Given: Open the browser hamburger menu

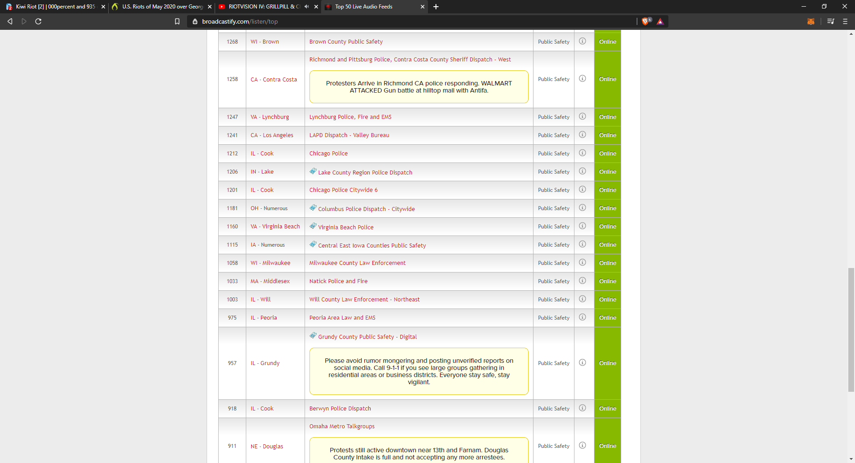Looking at the screenshot, I should tap(845, 21).
